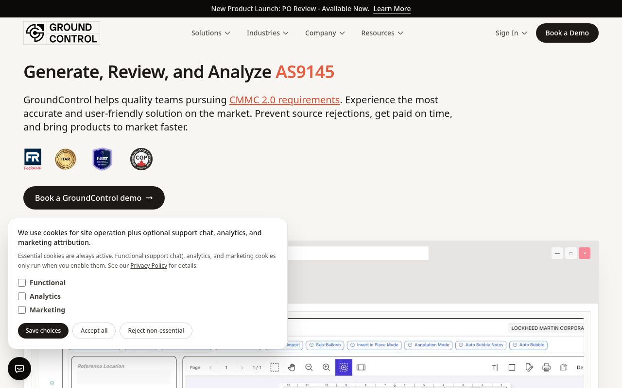Image resolution: width=622 pixels, height=388 pixels.
Task: Click the zoom out magnifier
Action: [x=309, y=368]
